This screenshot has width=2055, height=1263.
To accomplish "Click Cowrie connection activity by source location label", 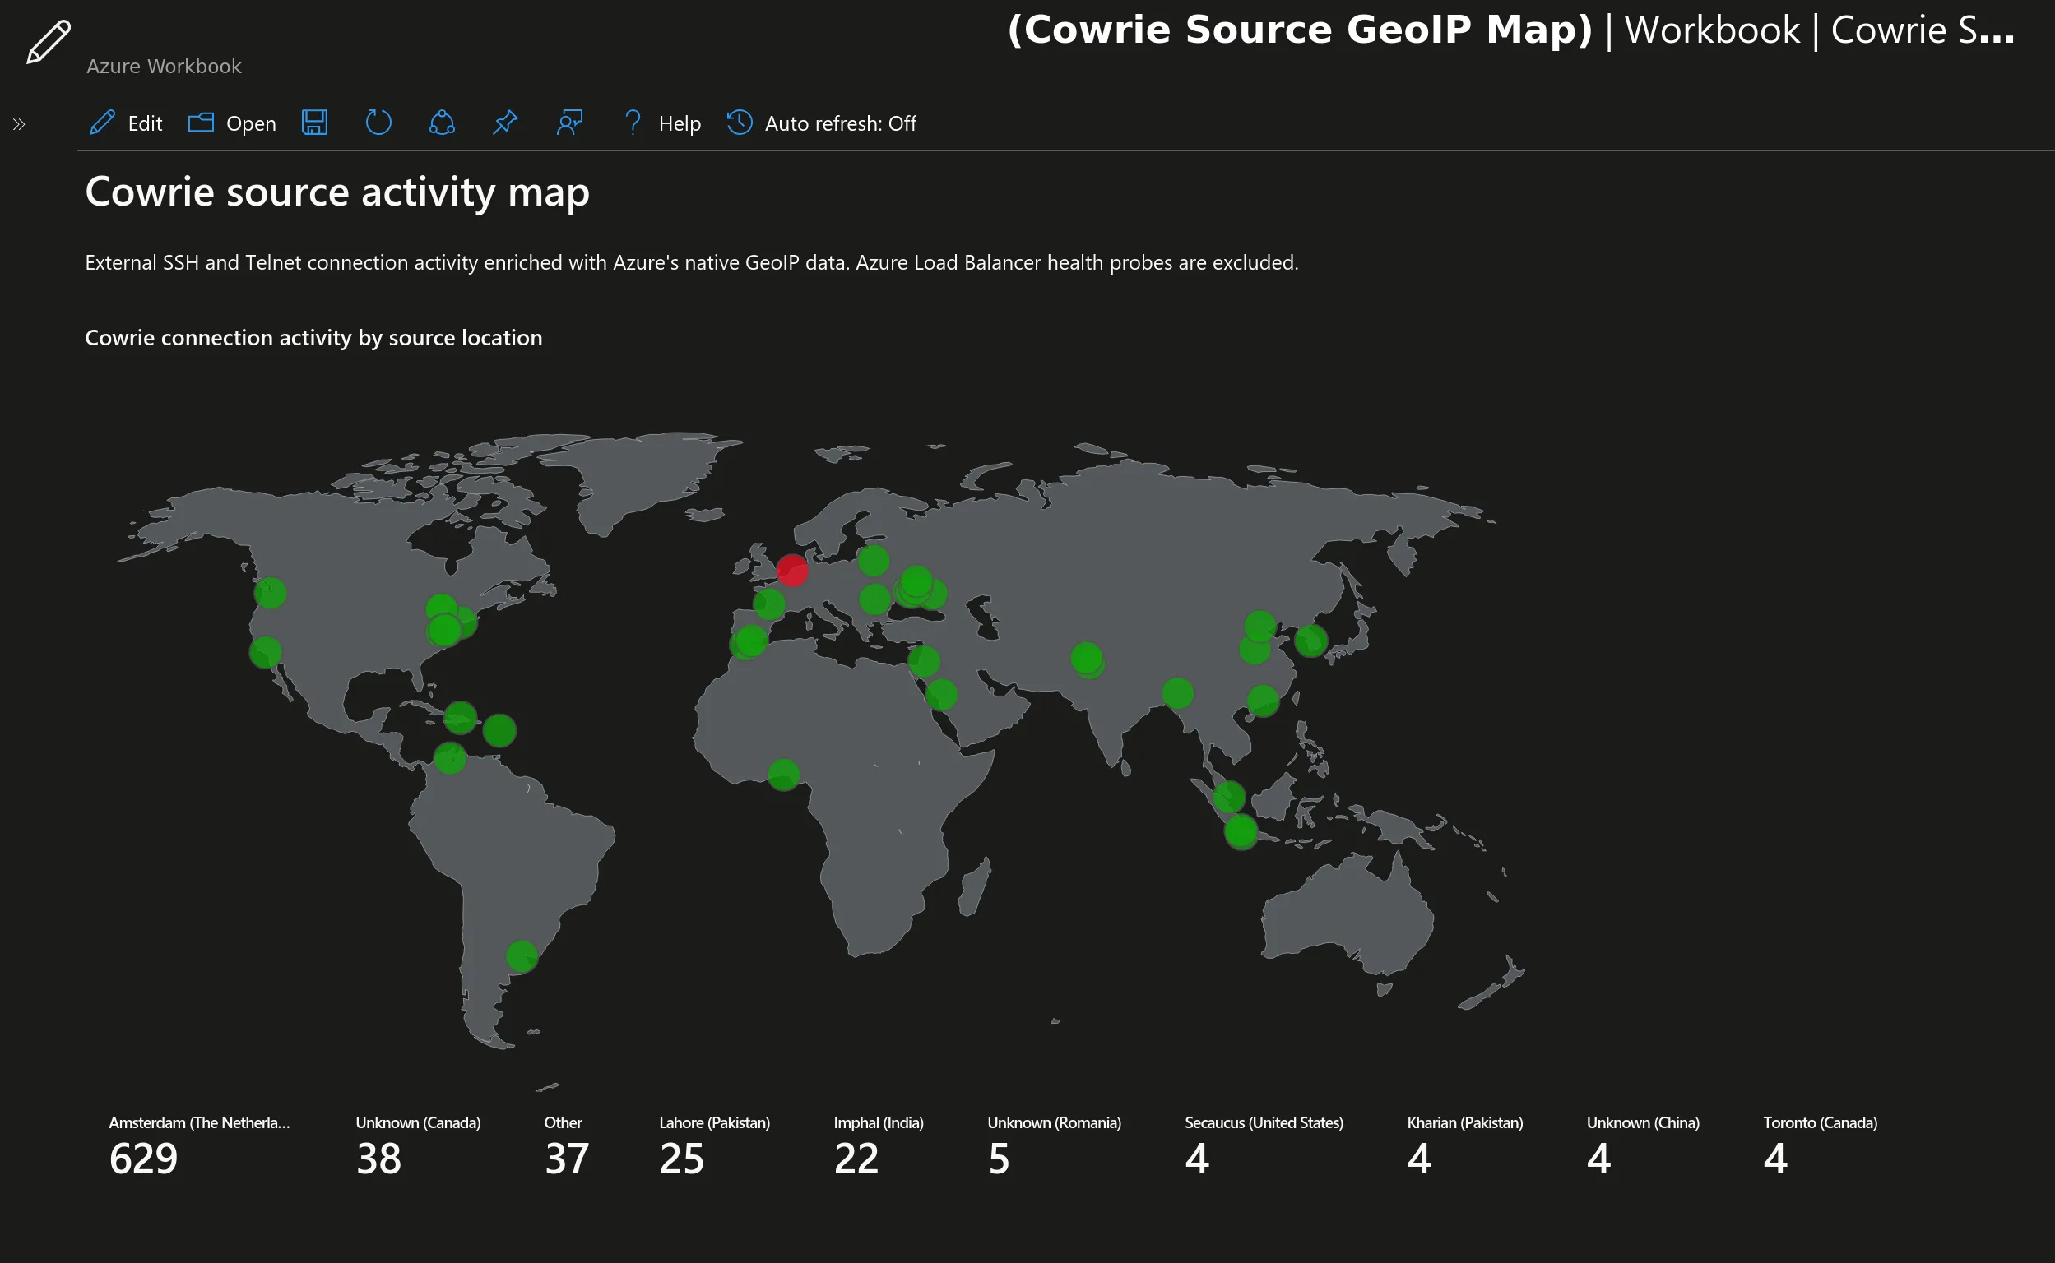I will pyautogui.click(x=313, y=337).
